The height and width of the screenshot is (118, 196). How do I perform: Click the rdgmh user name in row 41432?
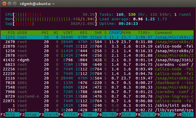tap(23, 60)
